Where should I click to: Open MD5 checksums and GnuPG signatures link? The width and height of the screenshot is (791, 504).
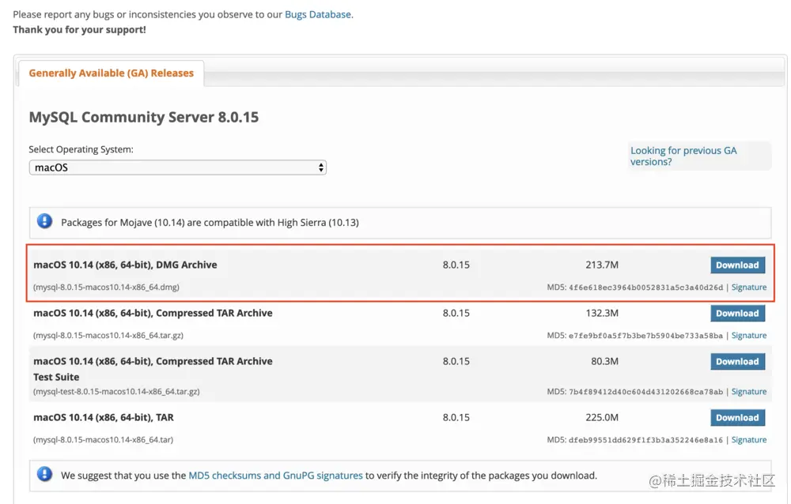click(275, 476)
